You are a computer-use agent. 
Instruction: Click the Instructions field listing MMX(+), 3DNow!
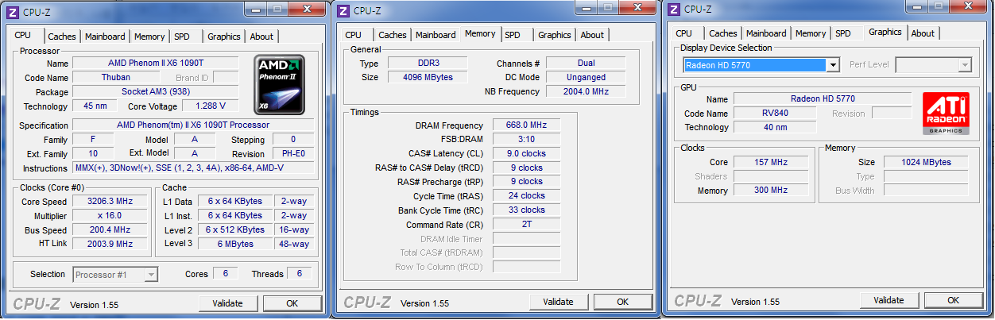(193, 168)
